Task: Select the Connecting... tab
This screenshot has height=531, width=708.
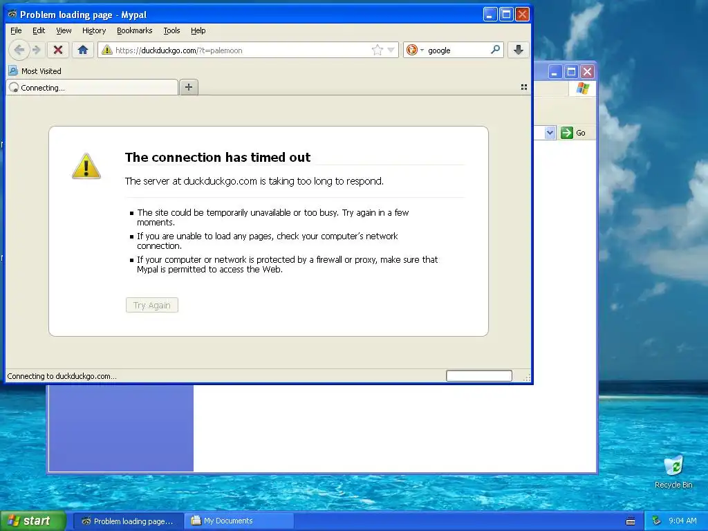Action: [92, 88]
